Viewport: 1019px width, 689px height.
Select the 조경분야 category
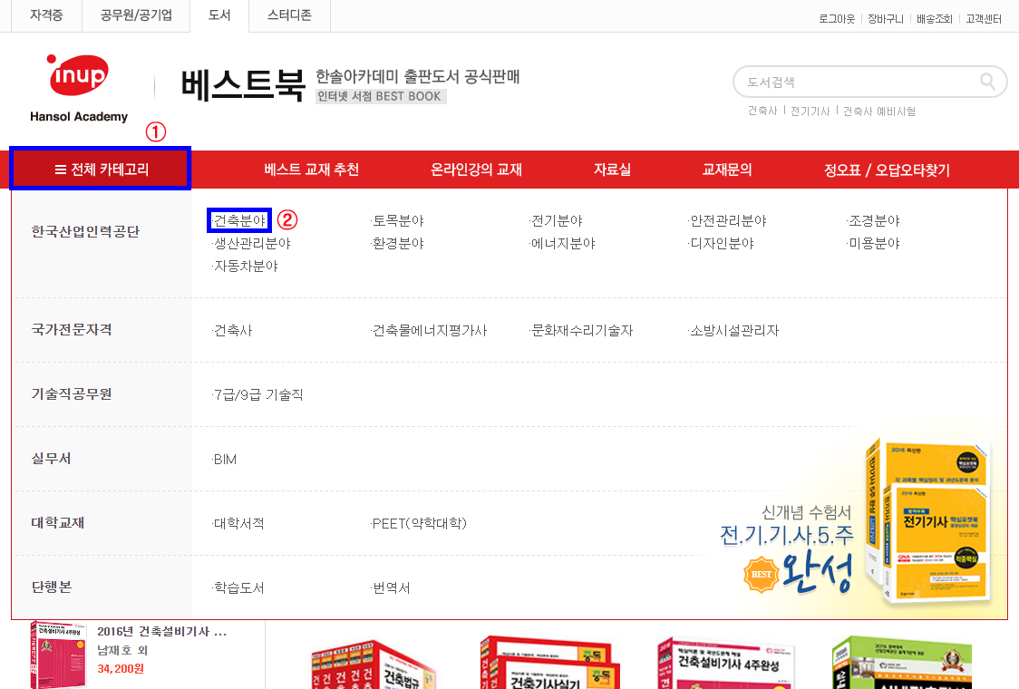(873, 221)
